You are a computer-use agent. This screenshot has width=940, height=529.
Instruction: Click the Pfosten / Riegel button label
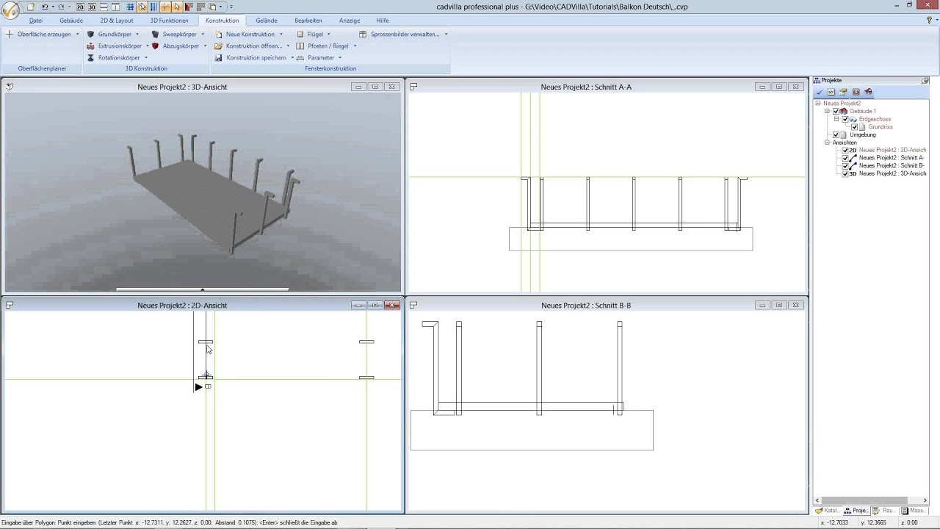[x=328, y=46]
